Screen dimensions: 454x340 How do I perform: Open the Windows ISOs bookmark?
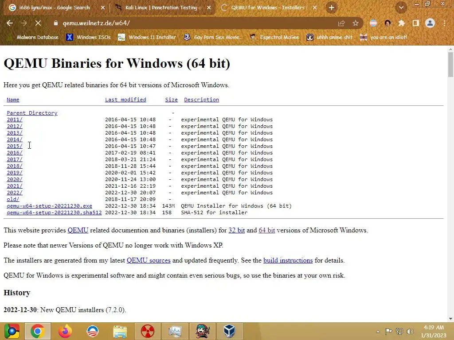pyautogui.click(x=88, y=37)
